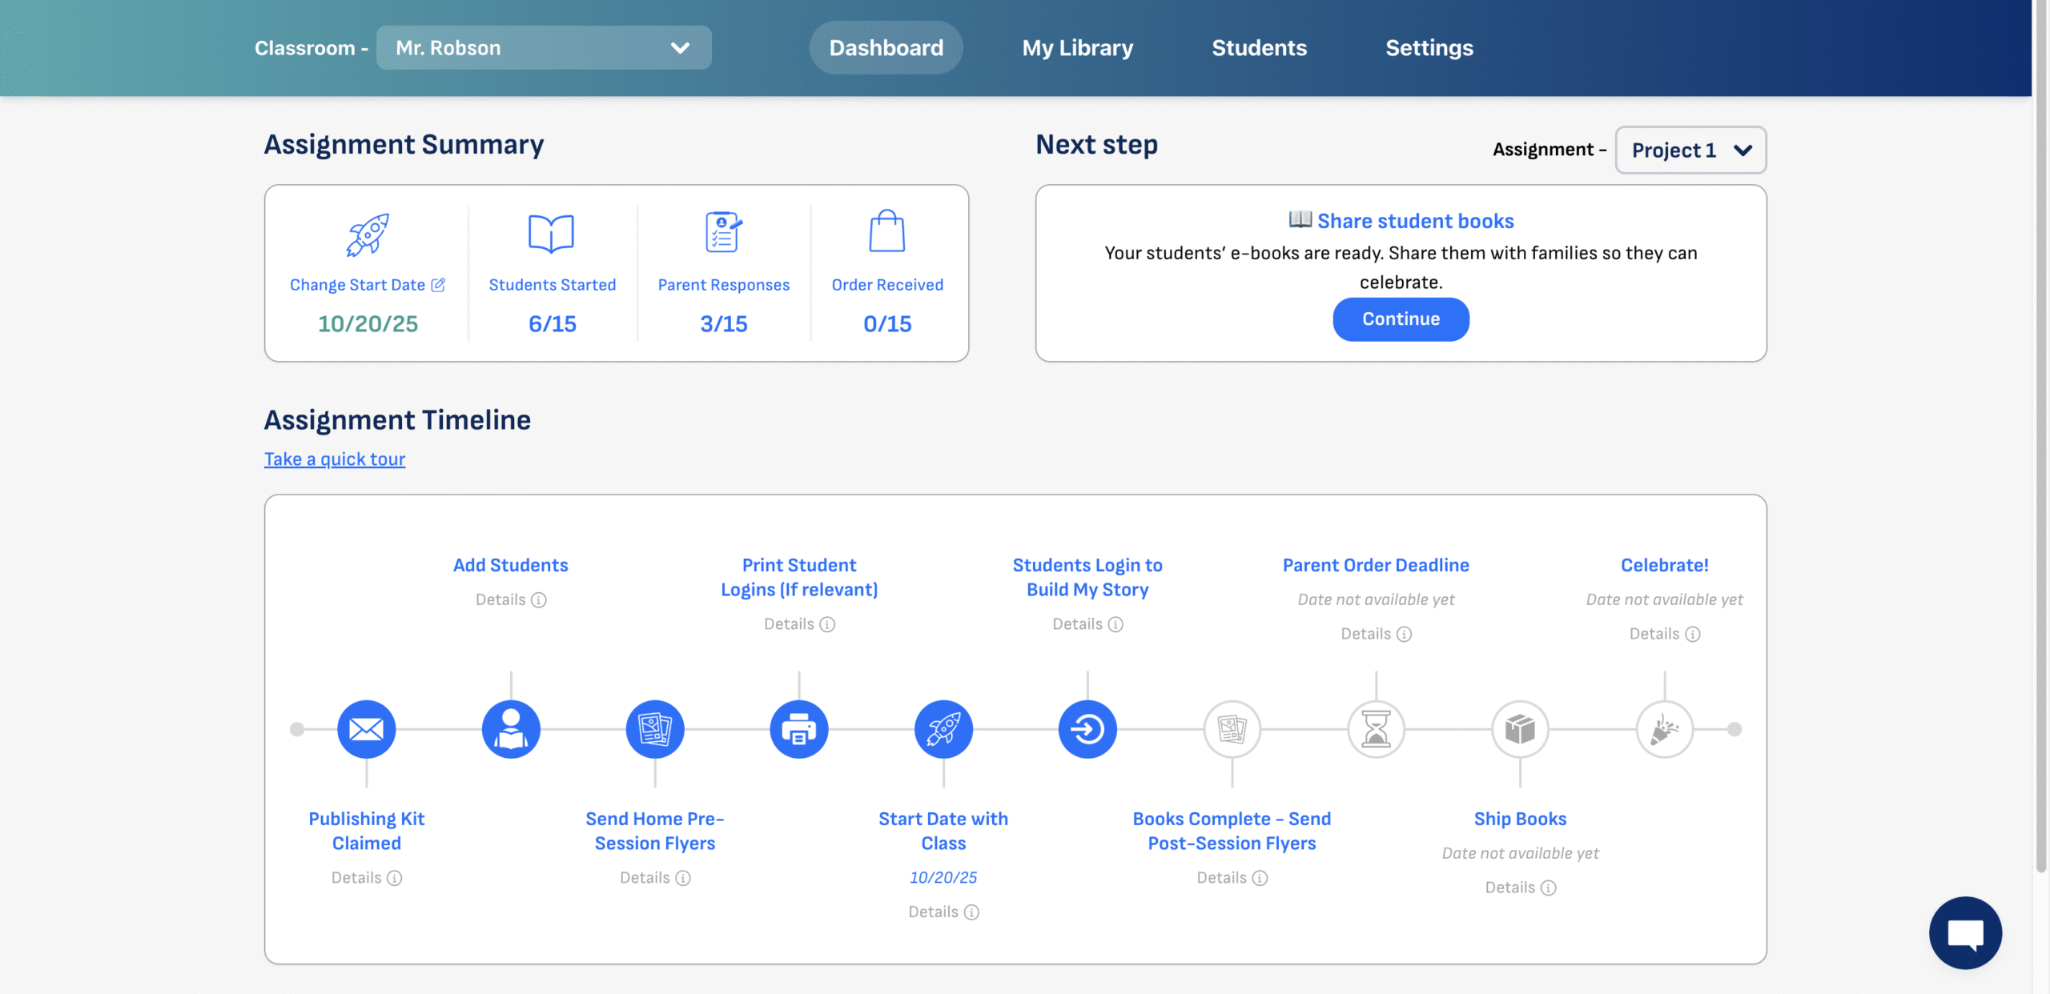The height and width of the screenshot is (994, 2050).
Task: Click the Add Students person icon
Action: tap(511, 729)
